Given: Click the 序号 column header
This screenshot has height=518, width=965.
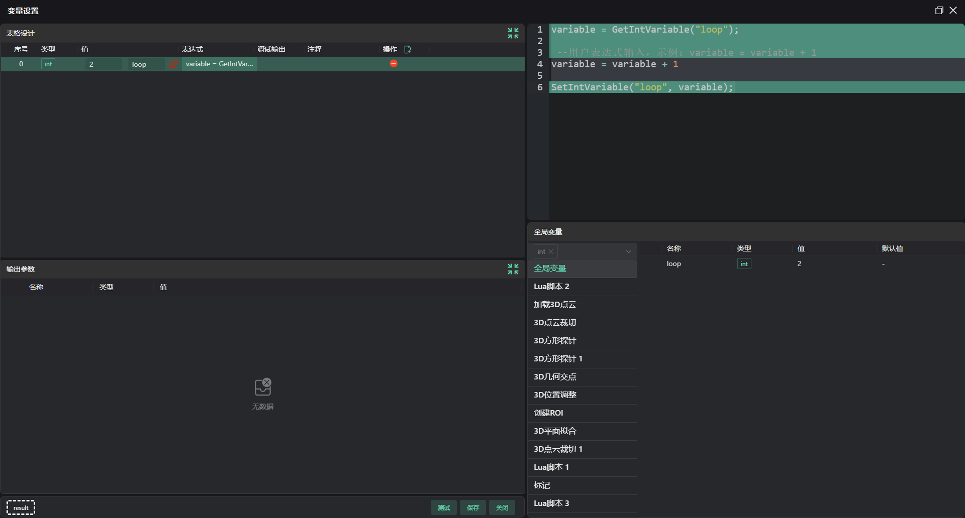Looking at the screenshot, I should point(21,49).
